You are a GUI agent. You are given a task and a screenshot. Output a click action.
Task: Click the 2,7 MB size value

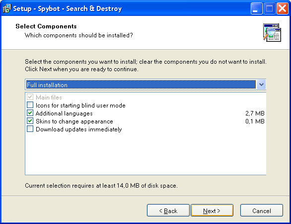click(255, 113)
